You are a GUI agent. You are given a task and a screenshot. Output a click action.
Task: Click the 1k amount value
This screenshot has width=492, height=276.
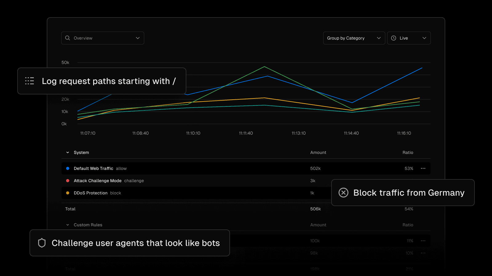coord(312,193)
